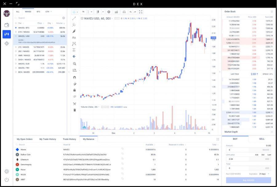Open the user avatar profile
The width and height of the screenshot is (277, 187).
7,14
